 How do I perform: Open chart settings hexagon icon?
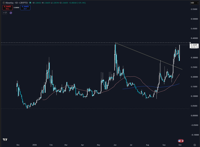point(195,145)
